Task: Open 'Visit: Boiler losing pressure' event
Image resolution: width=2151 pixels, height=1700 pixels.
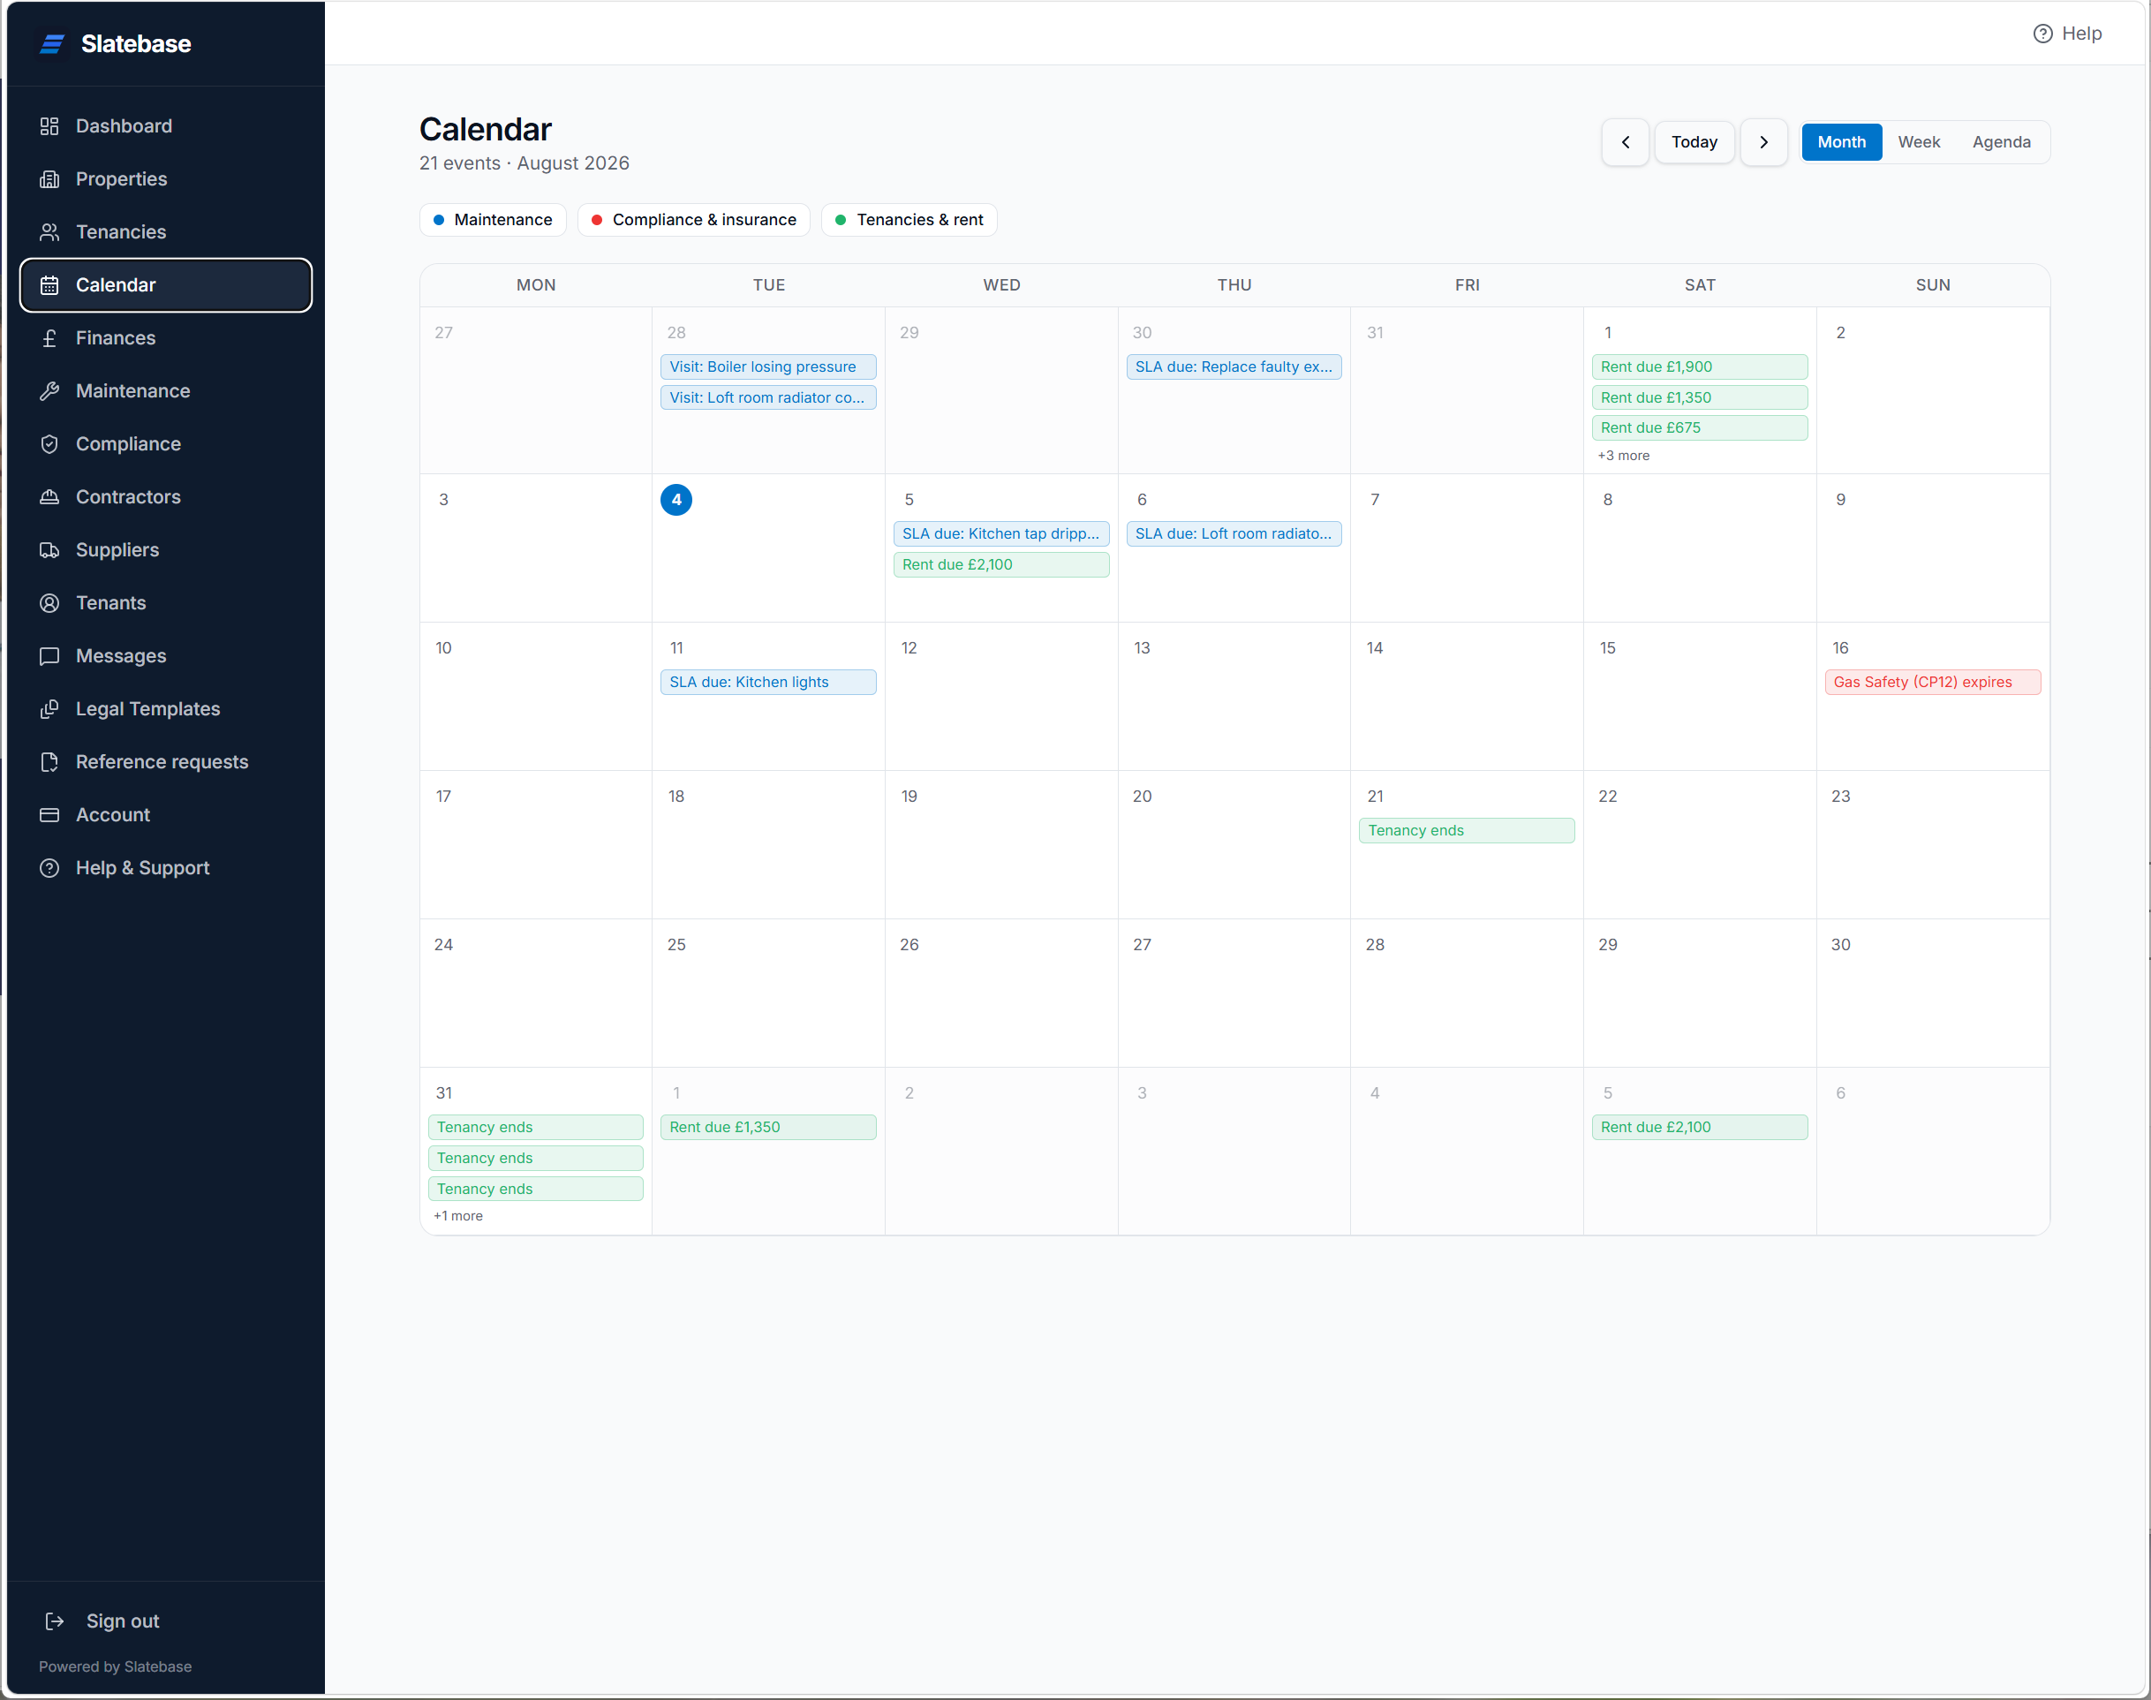Action: click(768, 367)
